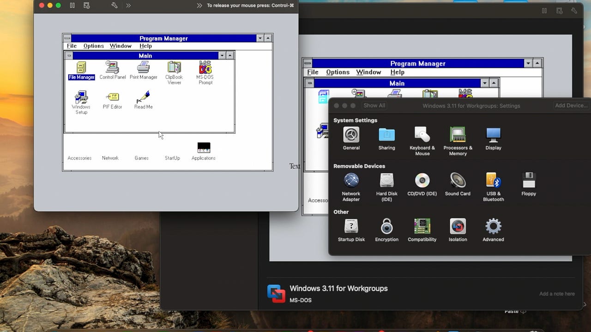Open Control Panel icon in Main group
Viewport: 591px width, 332px height.
point(112,71)
